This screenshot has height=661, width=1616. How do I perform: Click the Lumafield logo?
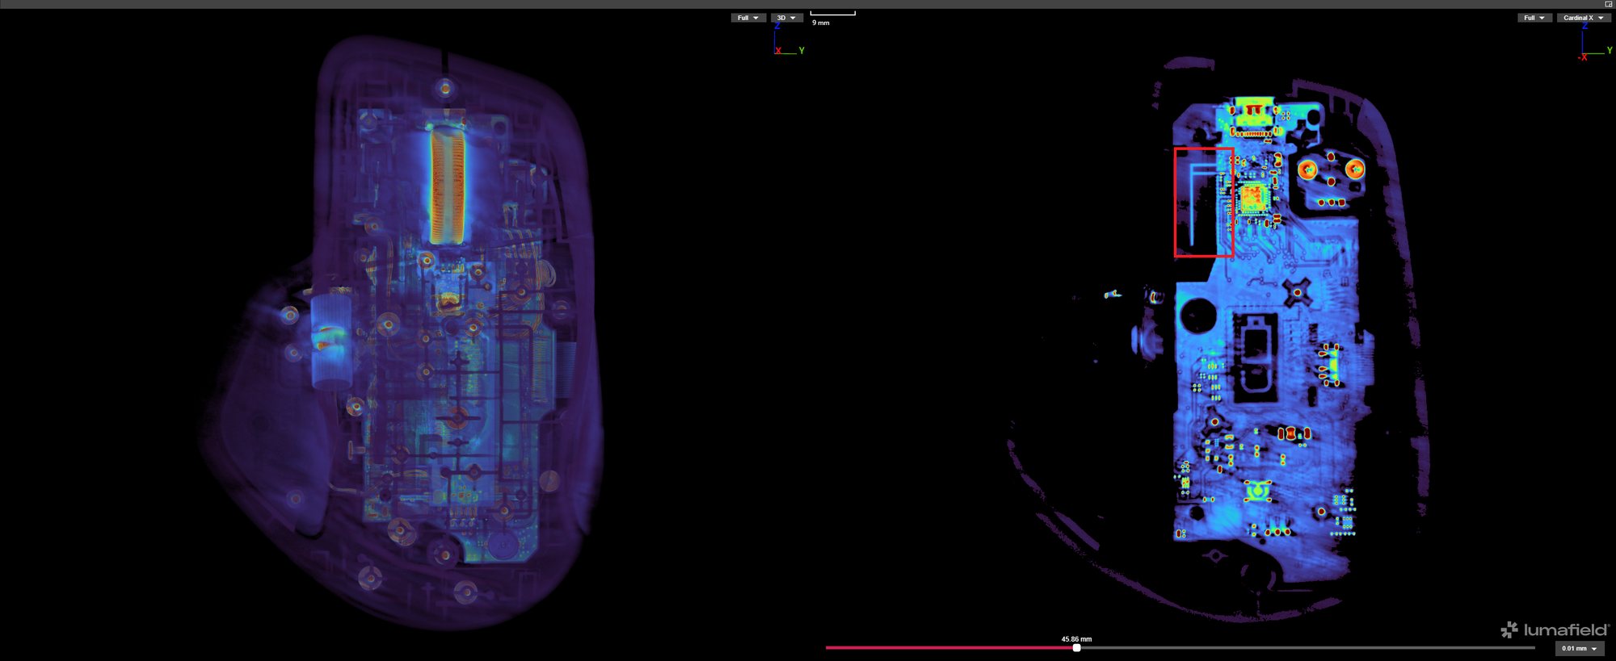[x=1555, y=630]
